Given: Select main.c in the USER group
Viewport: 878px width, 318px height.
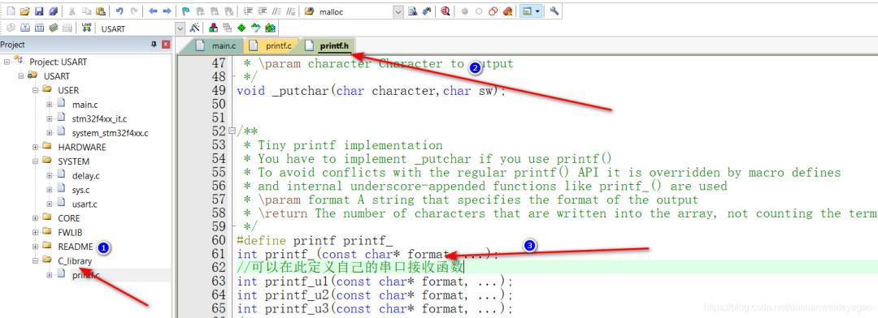Looking at the screenshot, I should pyautogui.click(x=85, y=105).
